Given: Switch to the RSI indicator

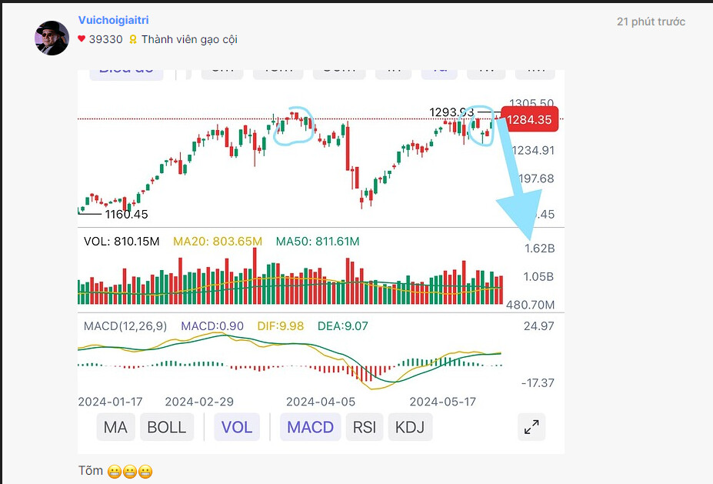Looking at the screenshot, I should [x=365, y=427].
